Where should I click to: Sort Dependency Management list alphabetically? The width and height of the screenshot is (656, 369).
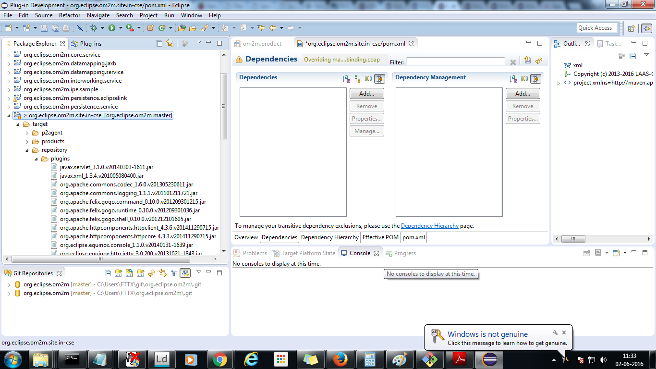[513, 79]
